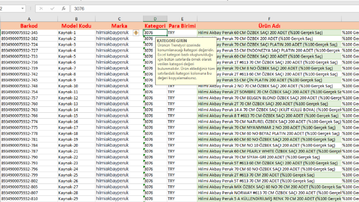The height and width of the screenshot is (202, 359).
Task: Select product 70 CM 60 NO BEYAZ PLATIN
Action: 269,133
